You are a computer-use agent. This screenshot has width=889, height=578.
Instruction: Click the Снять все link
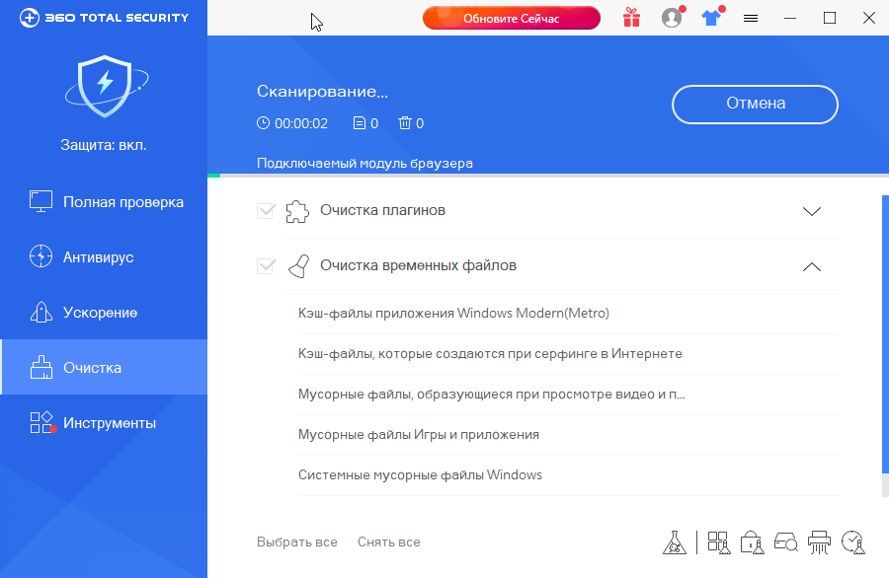(x=389, y=542)
